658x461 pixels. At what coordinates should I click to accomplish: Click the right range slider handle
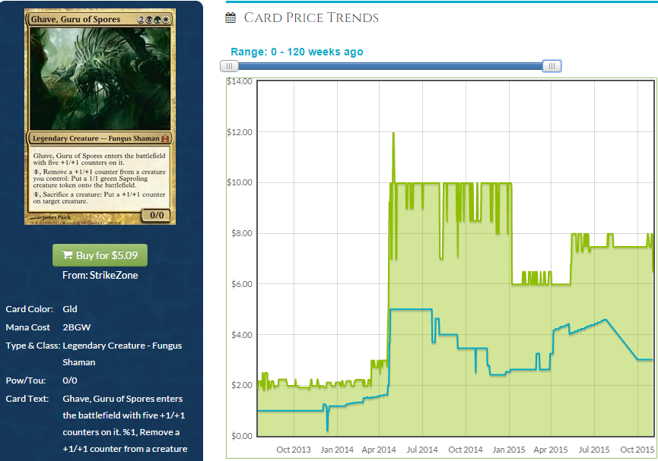(552, 66)
